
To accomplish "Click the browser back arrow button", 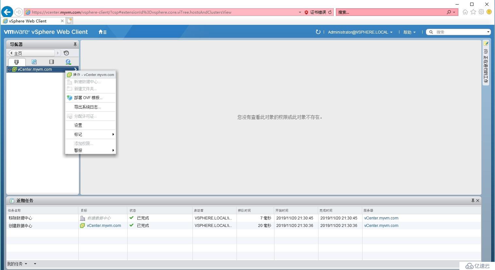I will (x=7, y=12).
